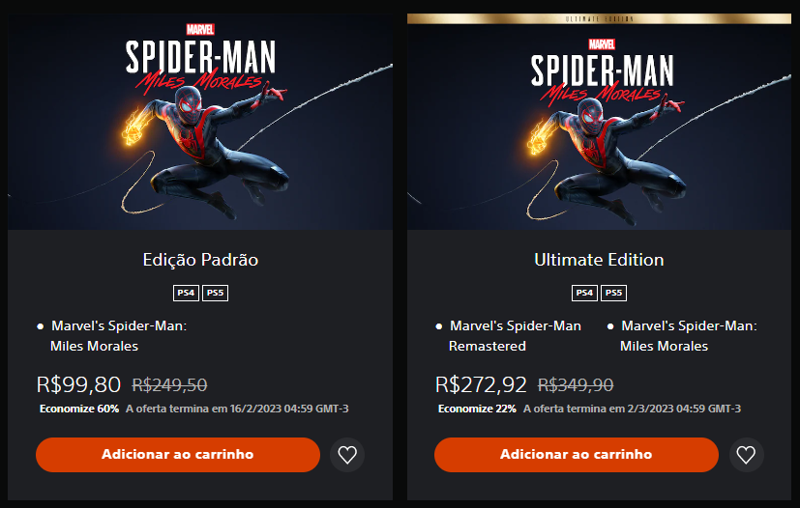
Task: Click the PS5 badge under Ultimate Edition
Action: pos(613,293)
